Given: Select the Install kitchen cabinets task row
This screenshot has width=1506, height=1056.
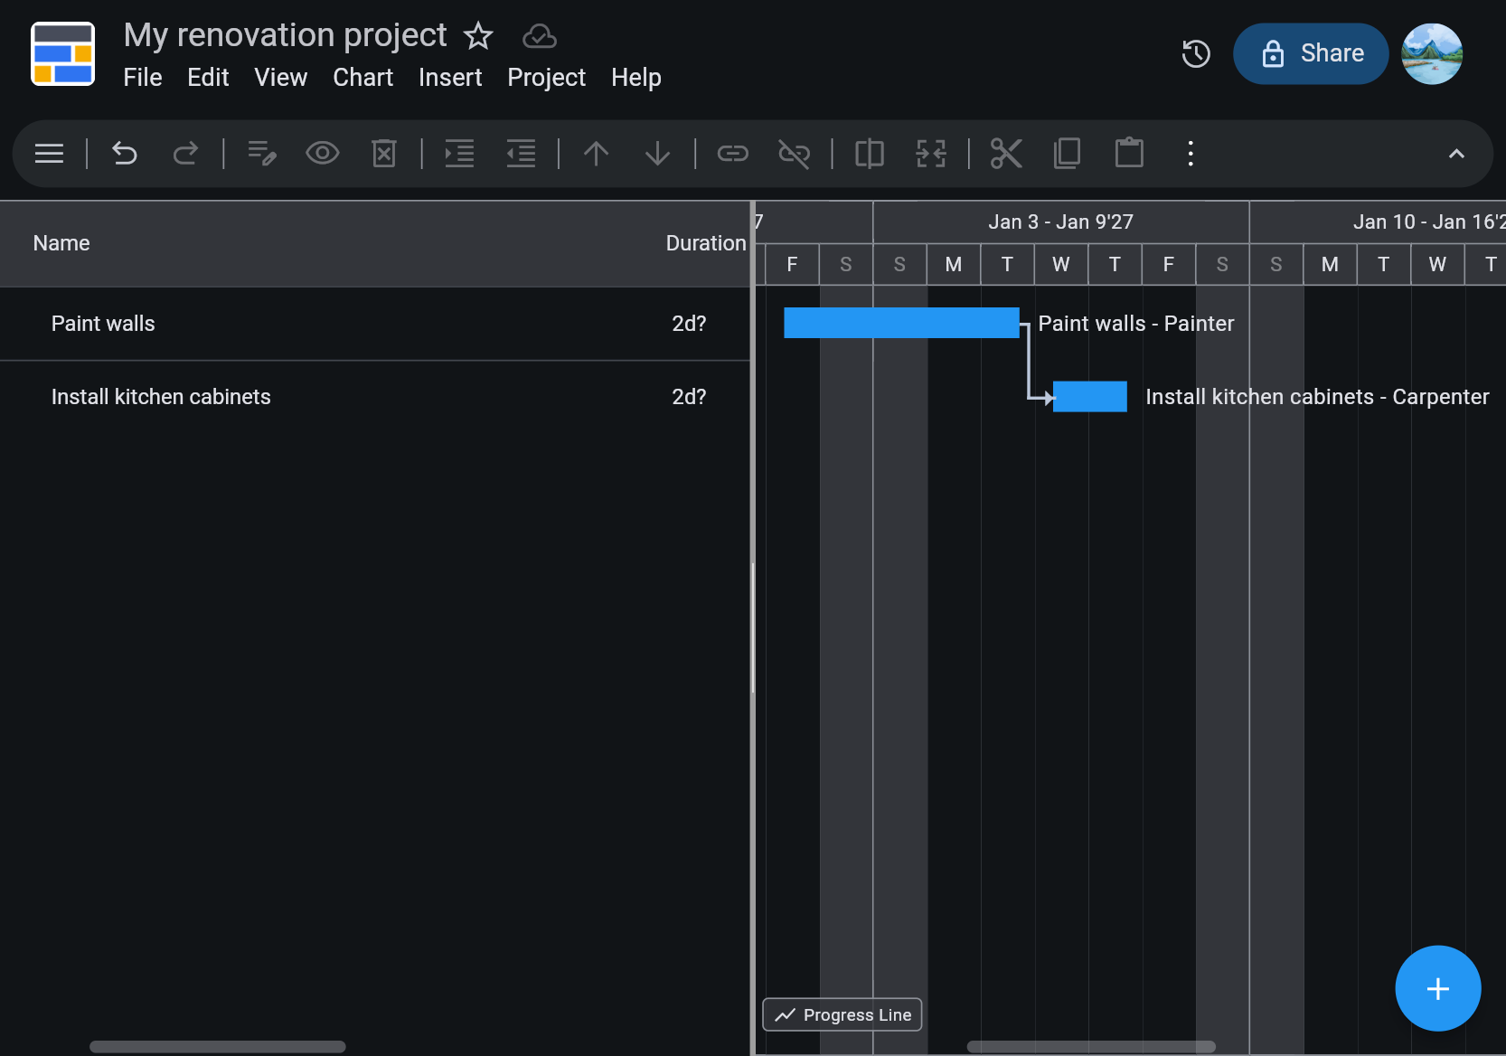Looking at the screenshot, I should [375, 397].
